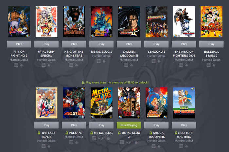229x152 pixels.
Task: Select the Pulstar box art image
Action: pos(74,103)
